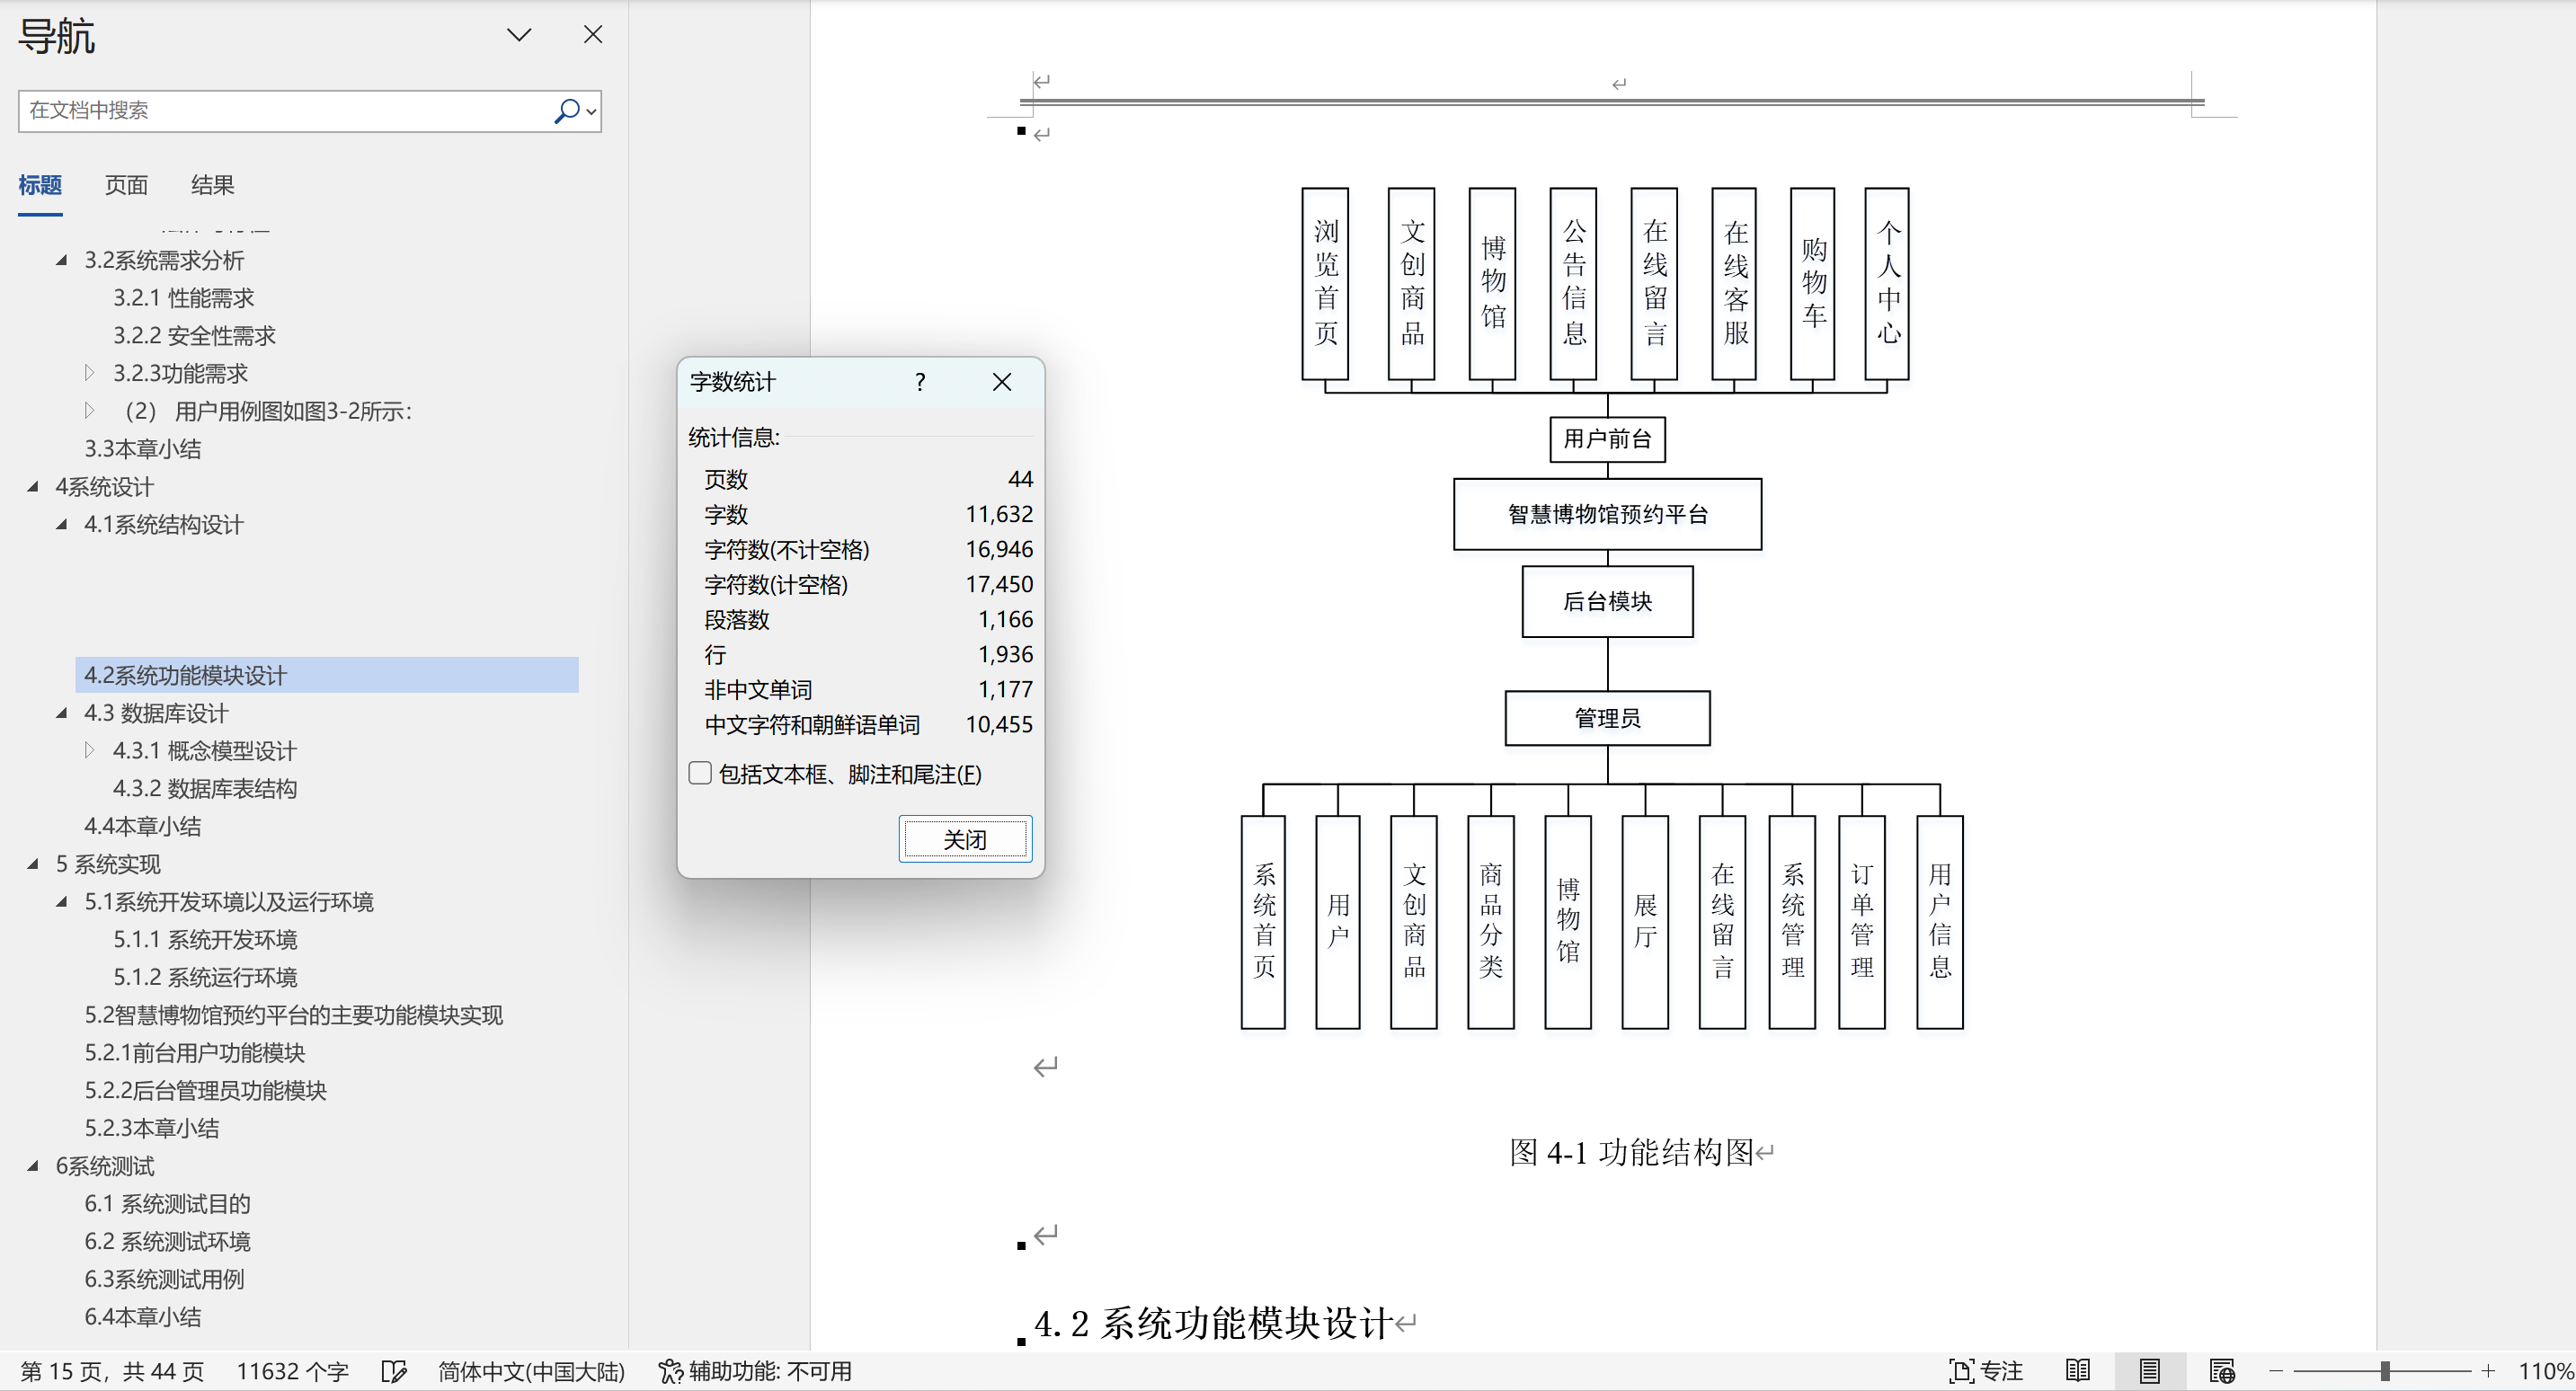This screenshot has width=2576, height=1391.
Task: Collapse the 4.3 数据库设计 heading
Action: click(x=62, y=713)
